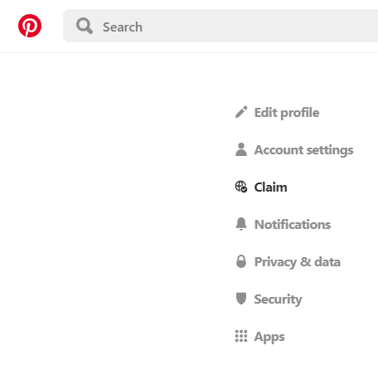Click the pencil icon beside Edit profile

241,112
